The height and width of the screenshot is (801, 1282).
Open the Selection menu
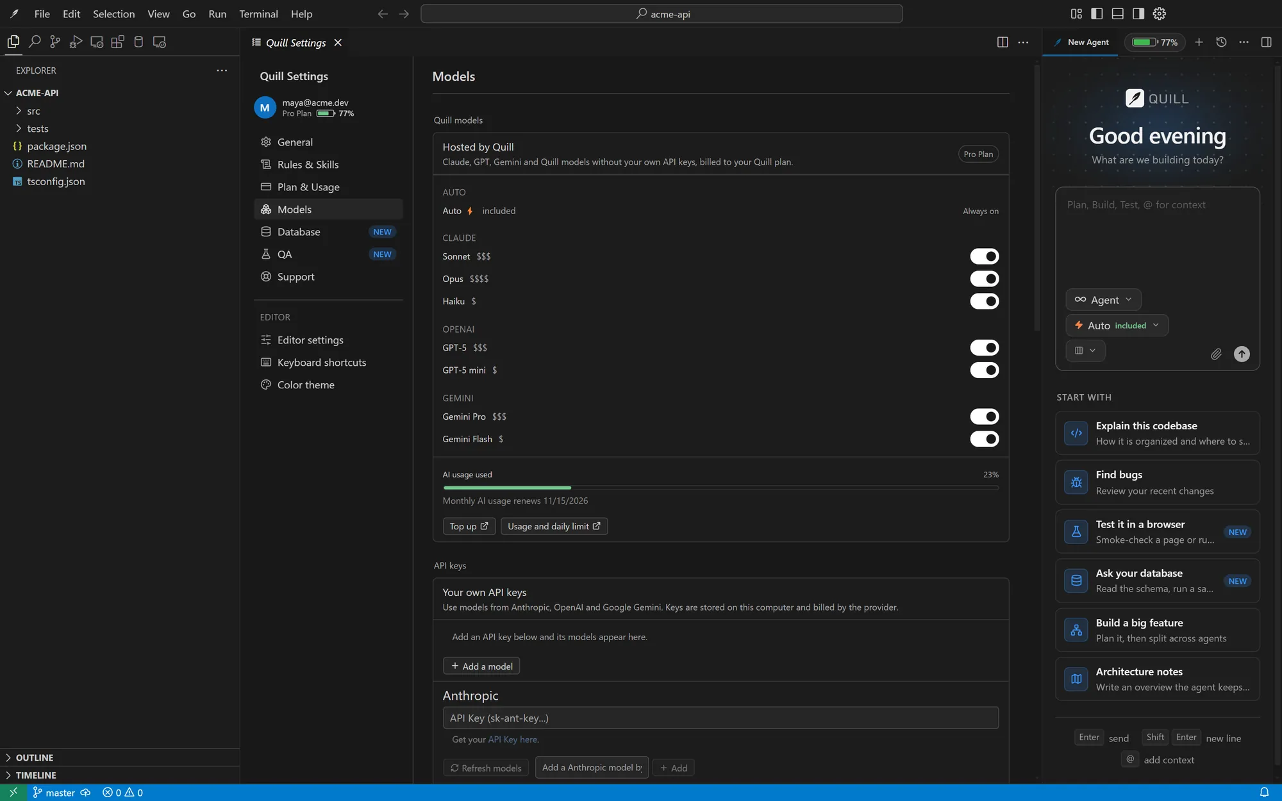[x=113, y=14]
